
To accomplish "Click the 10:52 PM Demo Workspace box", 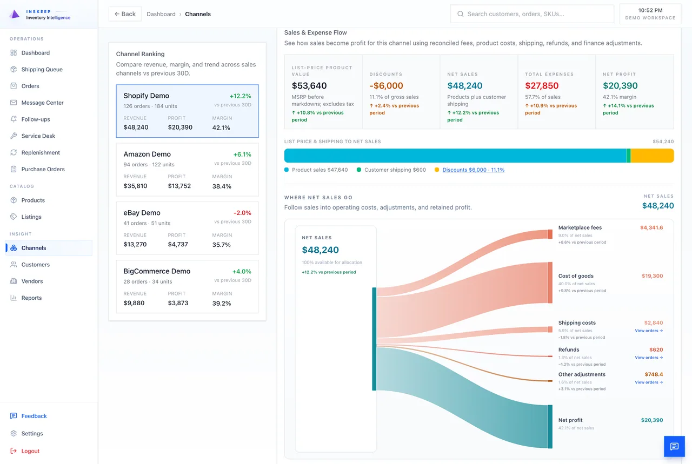I will [650, 14].
